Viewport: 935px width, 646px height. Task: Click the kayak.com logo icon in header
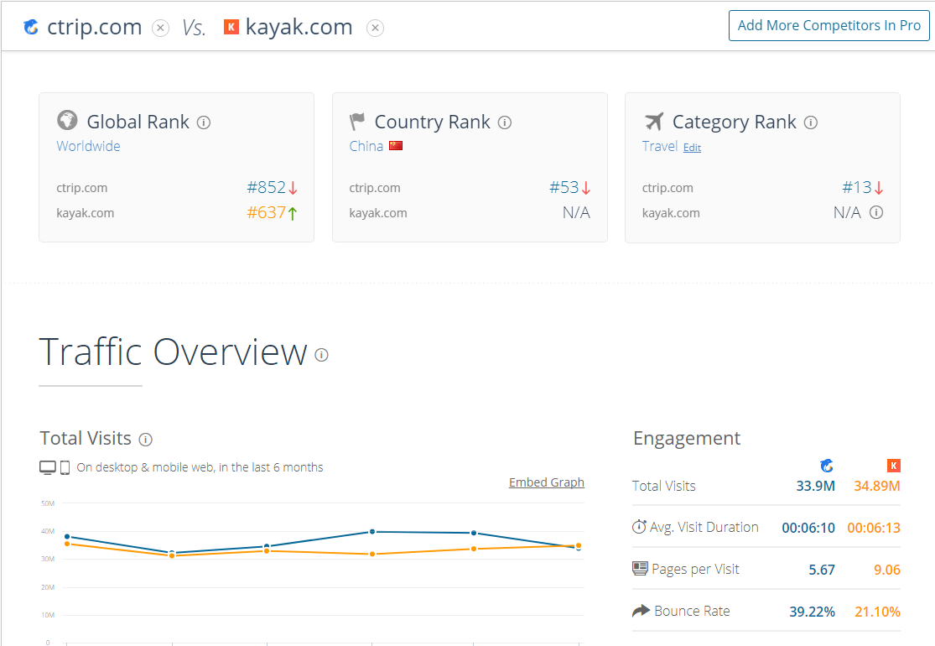coord(231,27)
